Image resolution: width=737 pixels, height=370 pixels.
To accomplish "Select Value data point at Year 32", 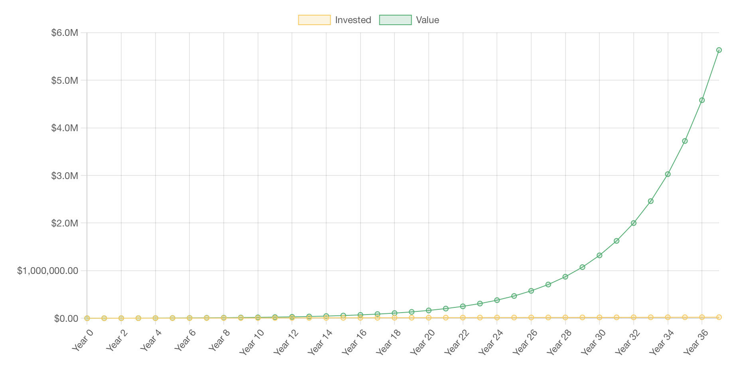I will pos(634,223).
